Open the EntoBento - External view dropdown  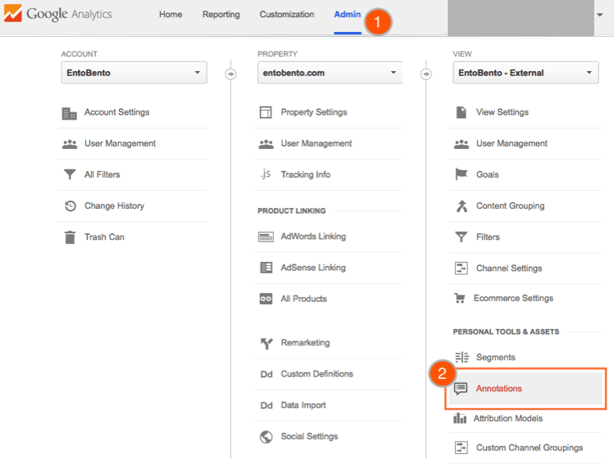coord(525,73)
